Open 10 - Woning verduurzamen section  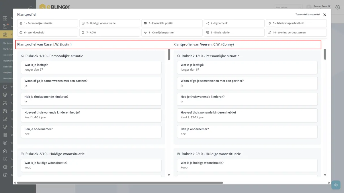(296, 33)
